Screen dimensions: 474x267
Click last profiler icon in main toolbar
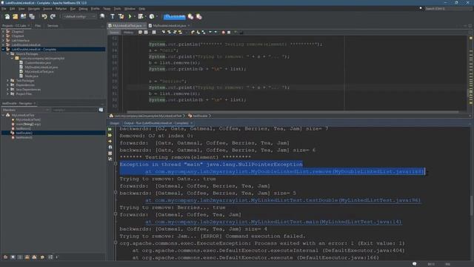[x=199, y=16]
